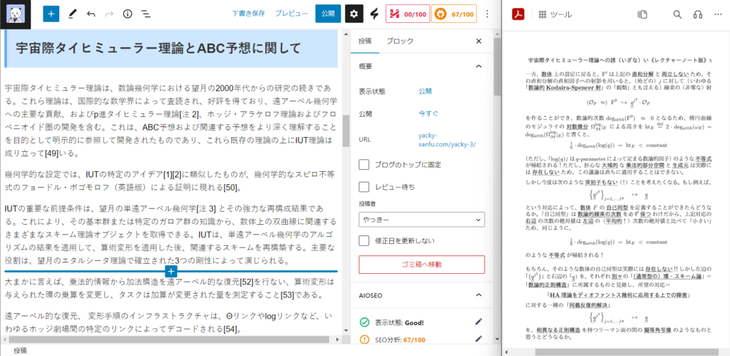Collapse the AIOSEO panel chevron

[478, 295]
